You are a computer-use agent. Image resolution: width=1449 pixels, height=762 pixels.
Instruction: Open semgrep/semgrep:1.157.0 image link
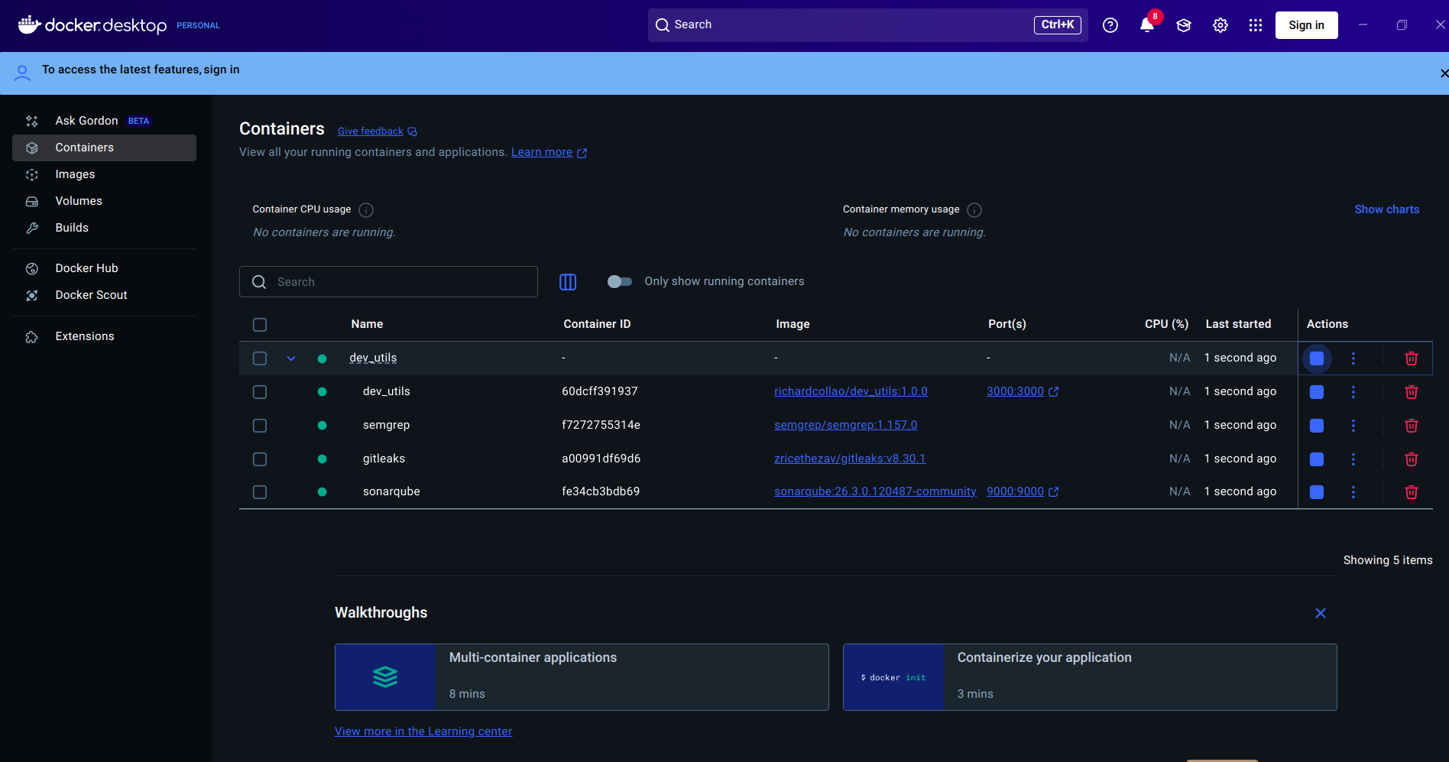tap(845, 425)
